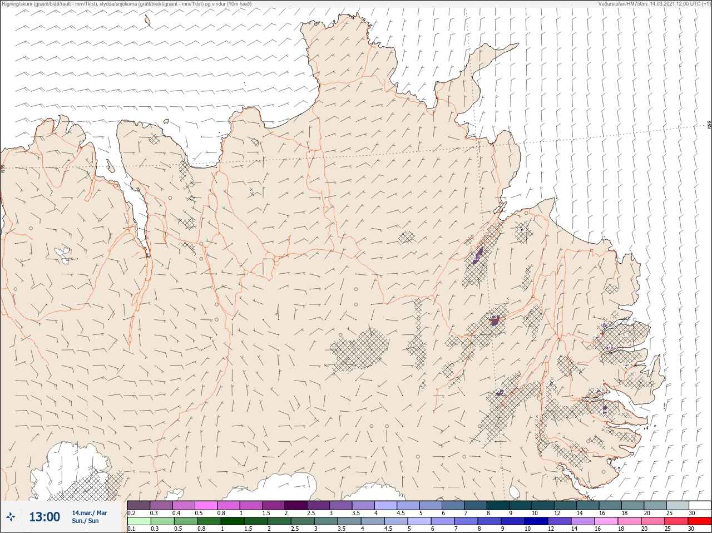Pick the navy blue 10 swatch in lower legend
Viewport: 712px width, 533px height.
(x=536, y=521)
